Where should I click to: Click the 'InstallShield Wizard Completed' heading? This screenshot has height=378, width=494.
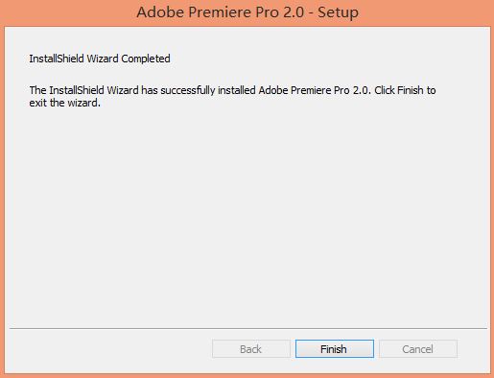click(100, 59)
